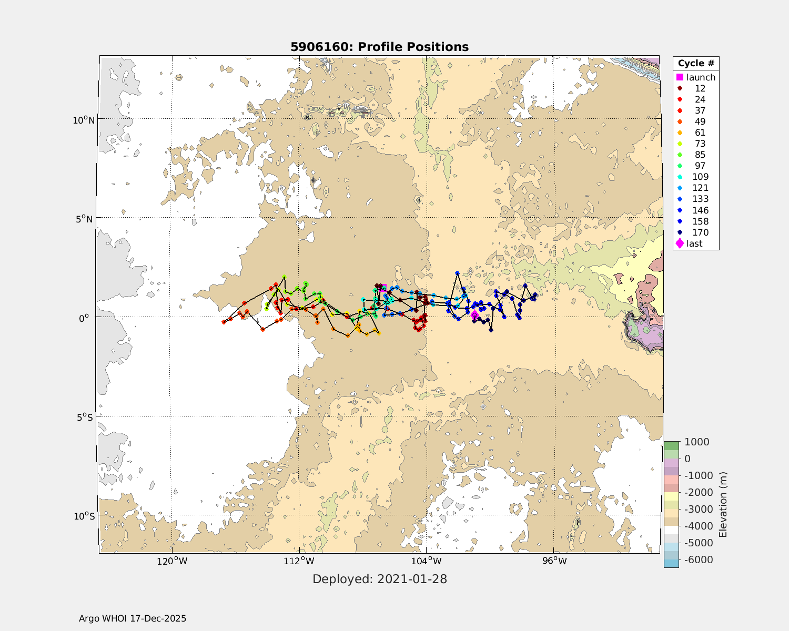This screenshot has height=631, width=789.
Task: Select the yellow -2000 m colorbar band
Action: click(671, 496)
